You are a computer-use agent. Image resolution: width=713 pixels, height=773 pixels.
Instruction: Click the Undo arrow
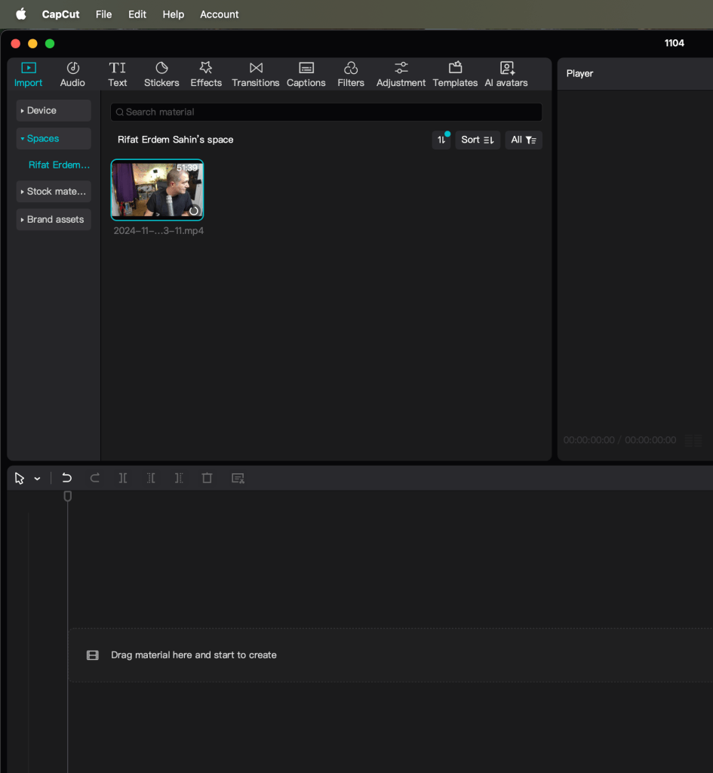pyautogui.click(x=66, y=478)
